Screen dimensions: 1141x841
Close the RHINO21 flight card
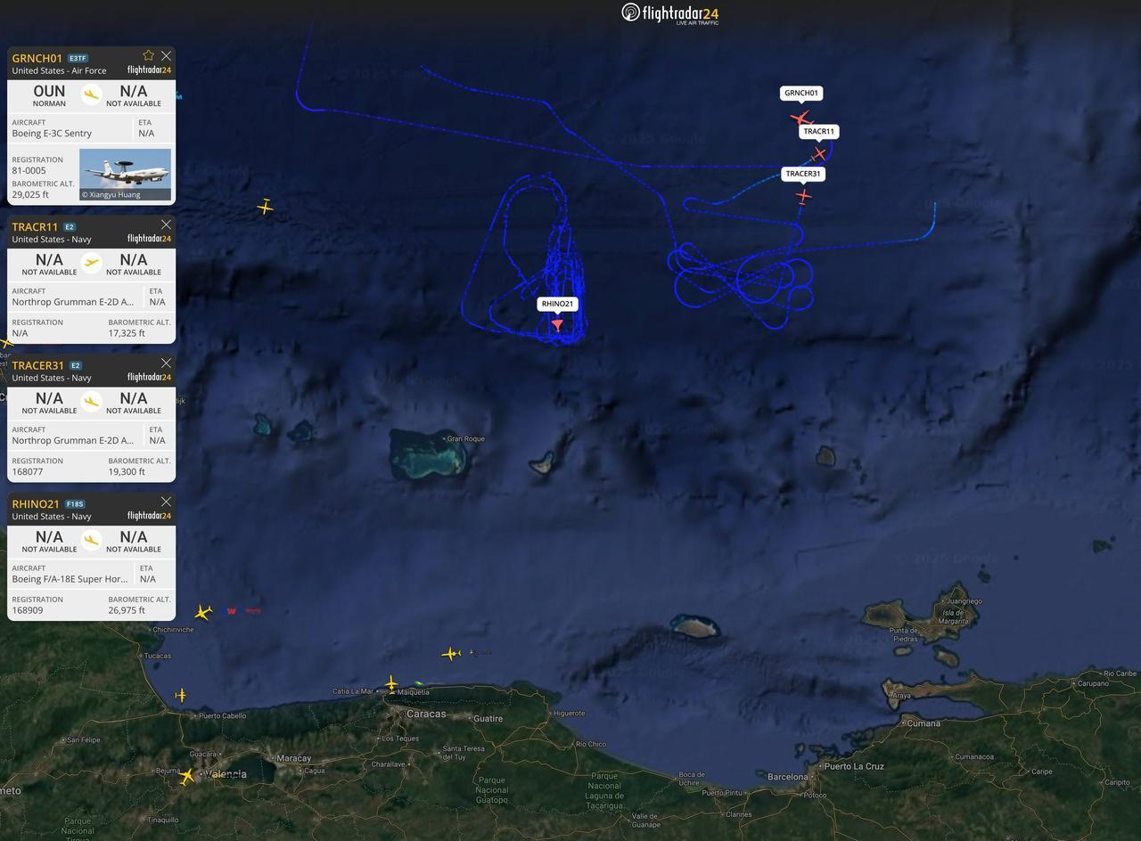pos(166,502)
